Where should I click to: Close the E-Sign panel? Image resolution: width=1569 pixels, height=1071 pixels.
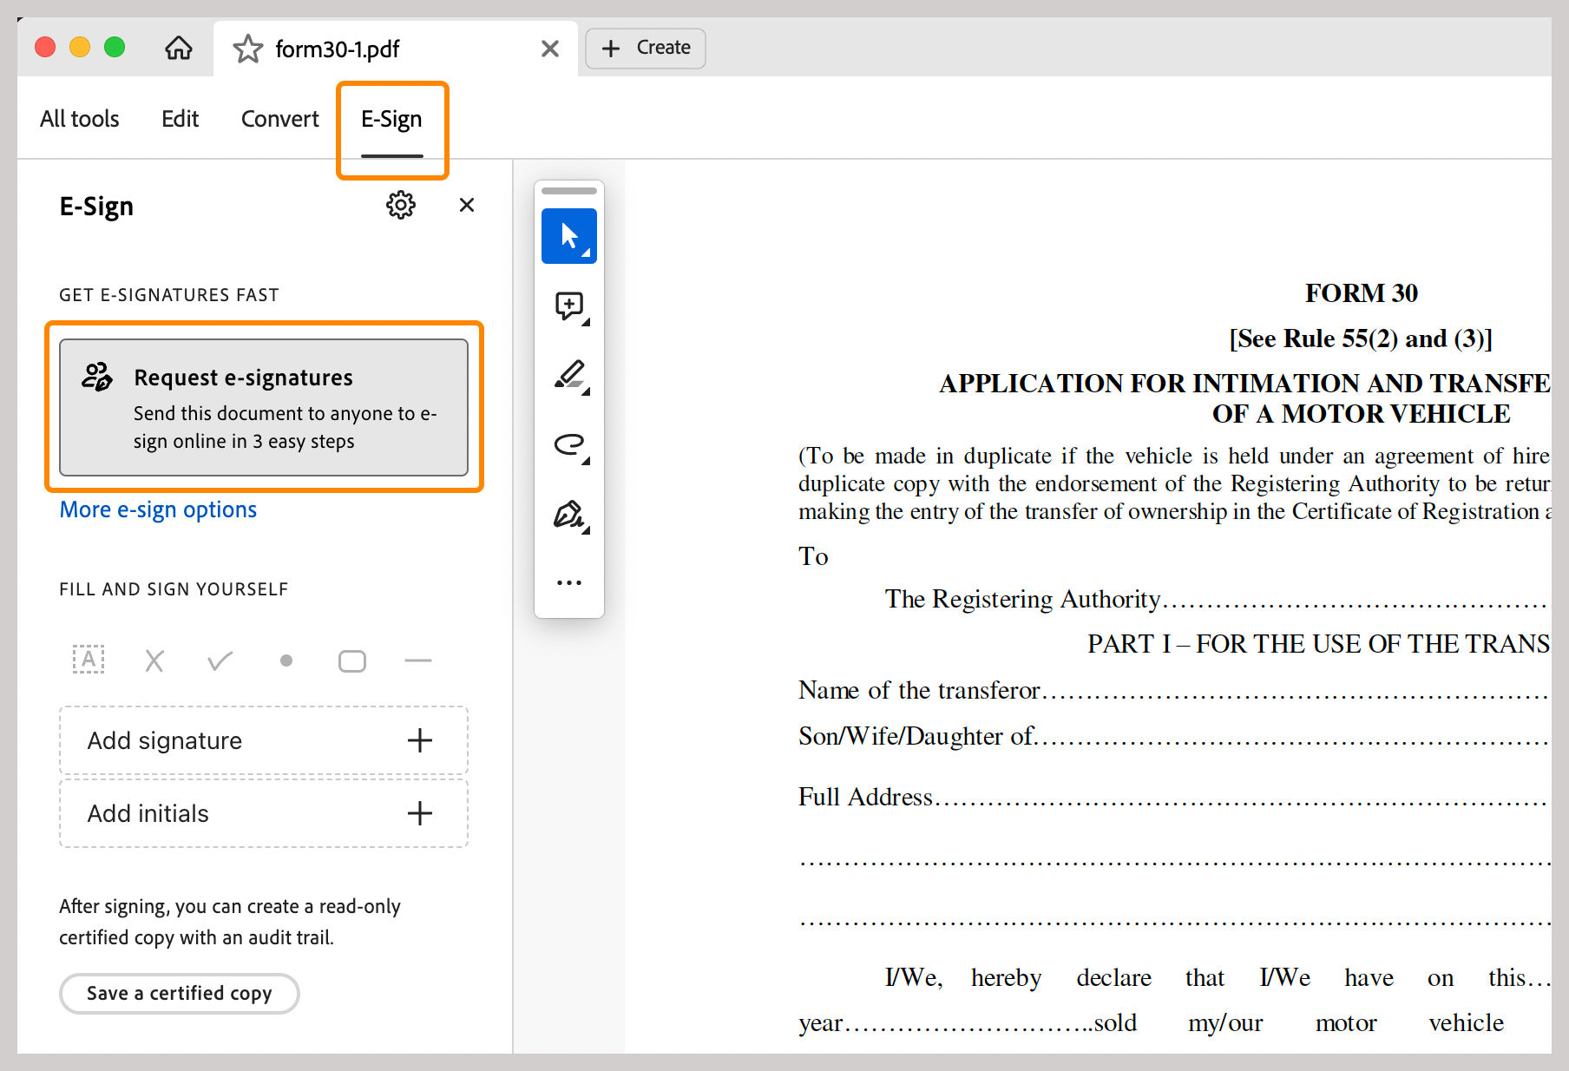467,206
